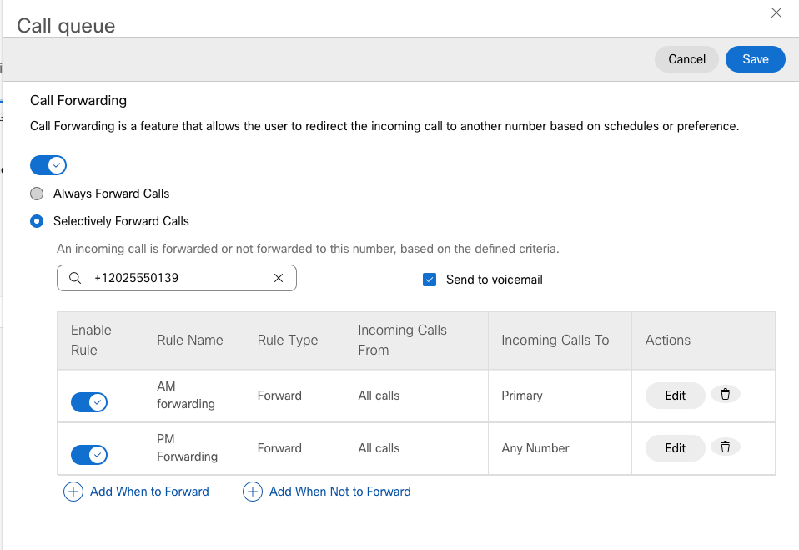799x550 pixels.
Task: Close the Call queue panel
Action: coord(776,13)
